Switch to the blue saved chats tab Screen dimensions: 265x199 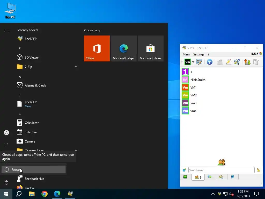click(x=233, y=177)
